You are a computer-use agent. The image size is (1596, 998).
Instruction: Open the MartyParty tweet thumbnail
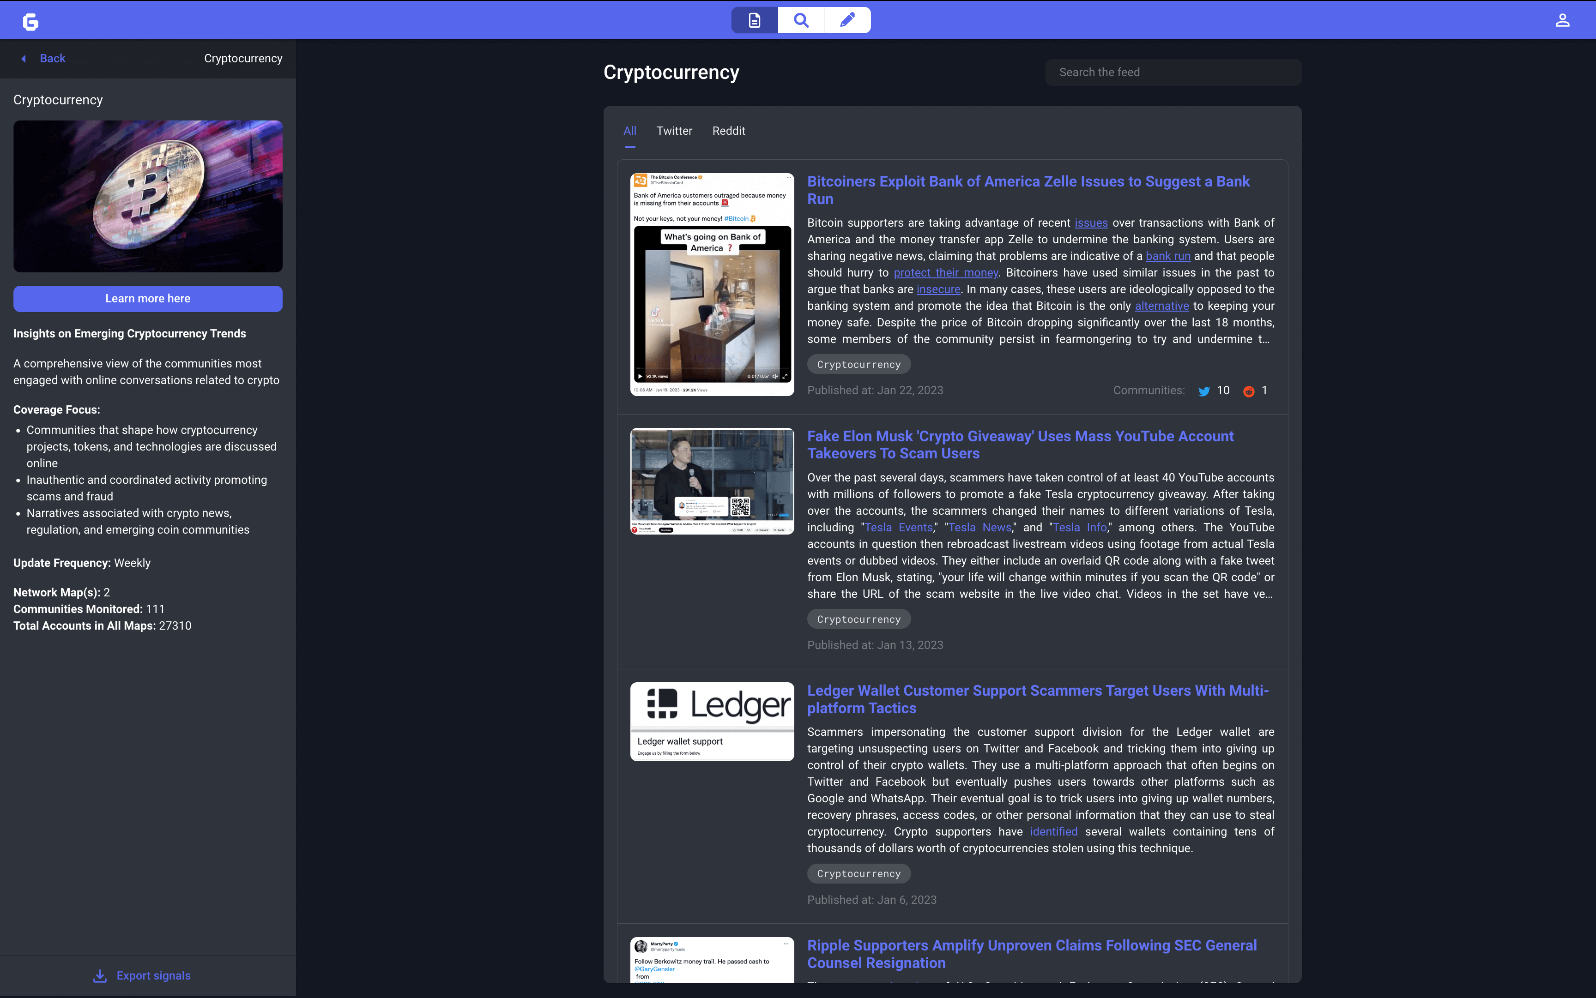712,960
